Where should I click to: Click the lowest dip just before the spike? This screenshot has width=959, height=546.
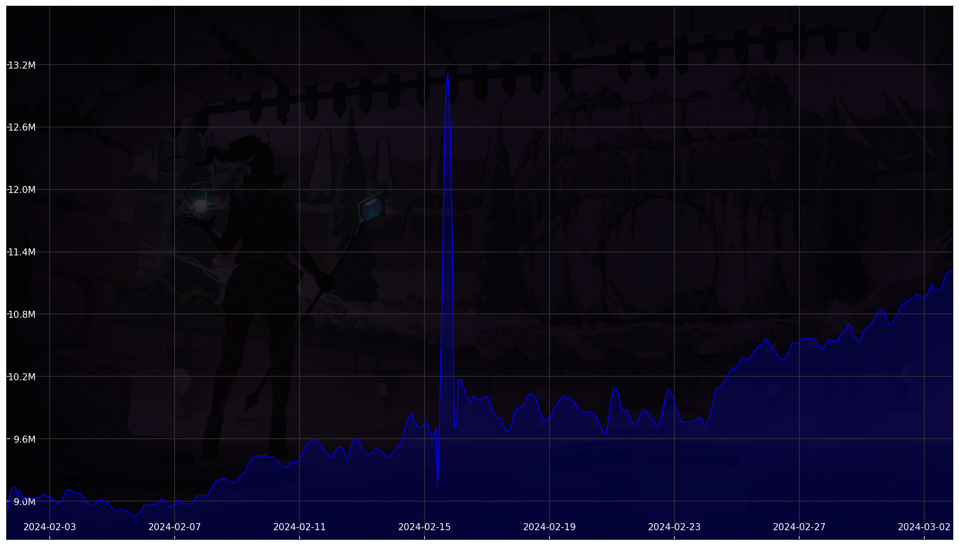click(438, 486)
